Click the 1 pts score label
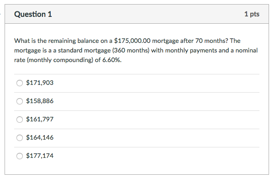Viewport: 280px width, 183px height. pos(252,14)
